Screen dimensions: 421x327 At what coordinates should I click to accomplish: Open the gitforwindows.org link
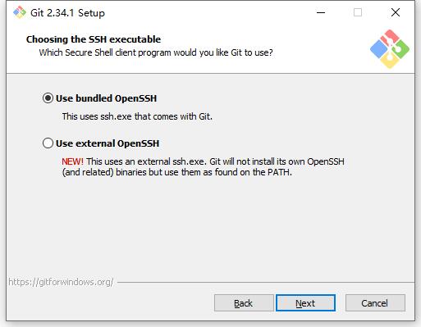[x=61, y=282]
